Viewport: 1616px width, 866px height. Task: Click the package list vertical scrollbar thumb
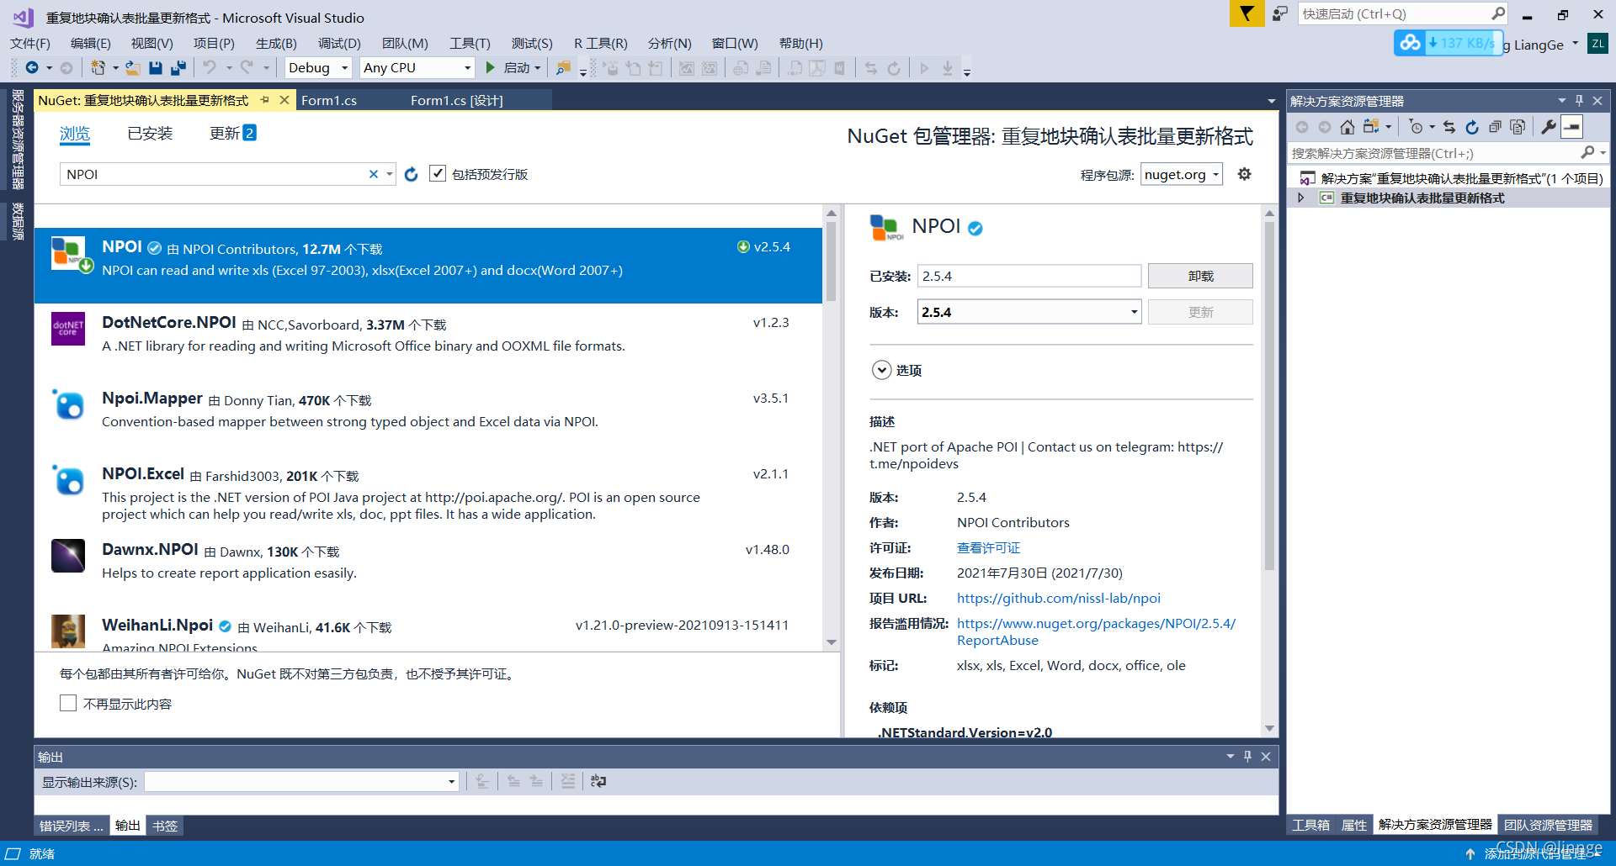click(x=831, y=261)
